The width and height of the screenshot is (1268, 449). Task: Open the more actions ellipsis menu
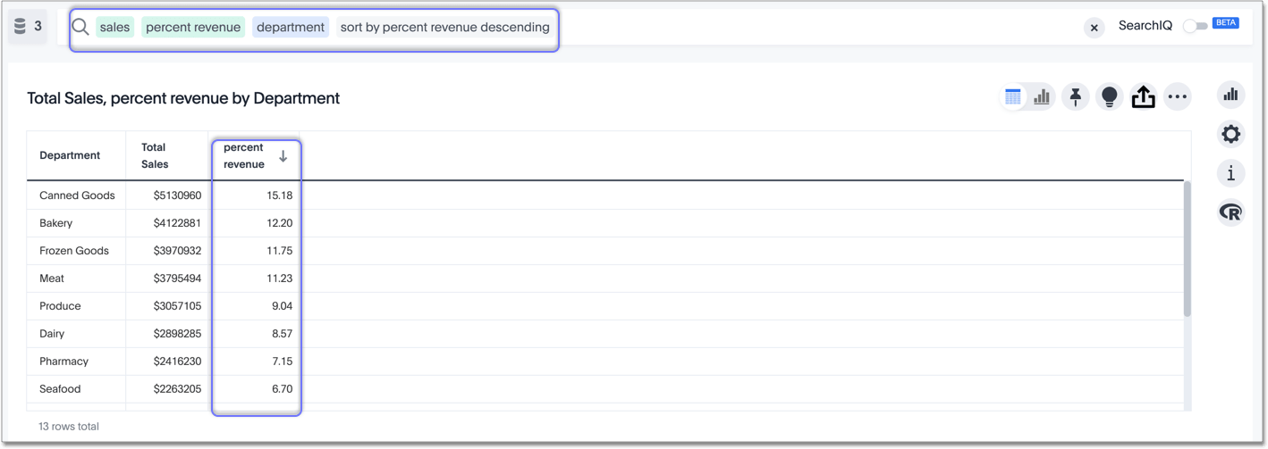[x=1178, y=97]
